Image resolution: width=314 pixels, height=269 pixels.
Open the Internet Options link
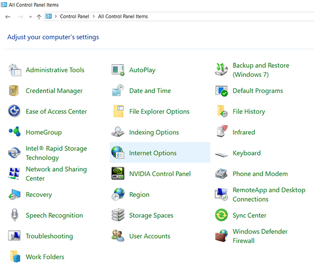click(x=153, y=153)
